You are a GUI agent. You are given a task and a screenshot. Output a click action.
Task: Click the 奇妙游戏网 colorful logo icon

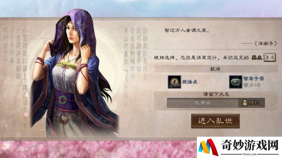click(208, 147)
